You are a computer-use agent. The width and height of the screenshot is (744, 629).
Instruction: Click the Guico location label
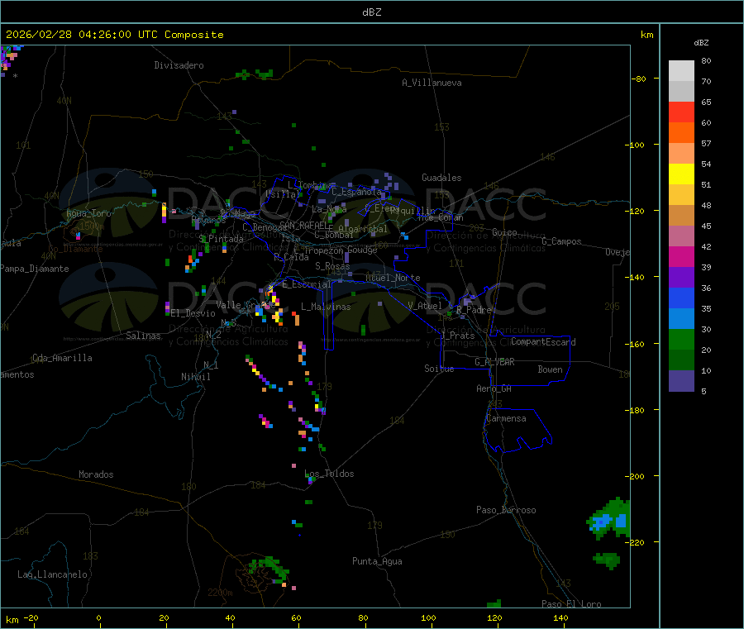pyautogui.click(x=504, y=232)
